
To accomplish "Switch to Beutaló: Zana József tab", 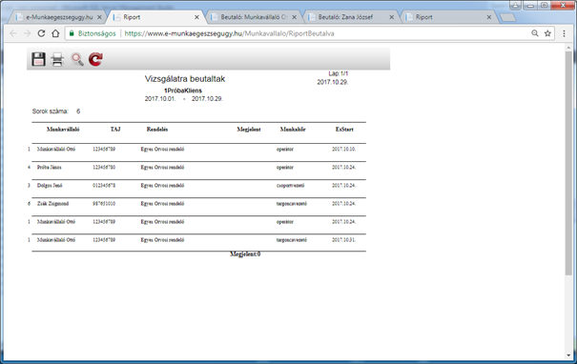I will [x=350, y=17].
